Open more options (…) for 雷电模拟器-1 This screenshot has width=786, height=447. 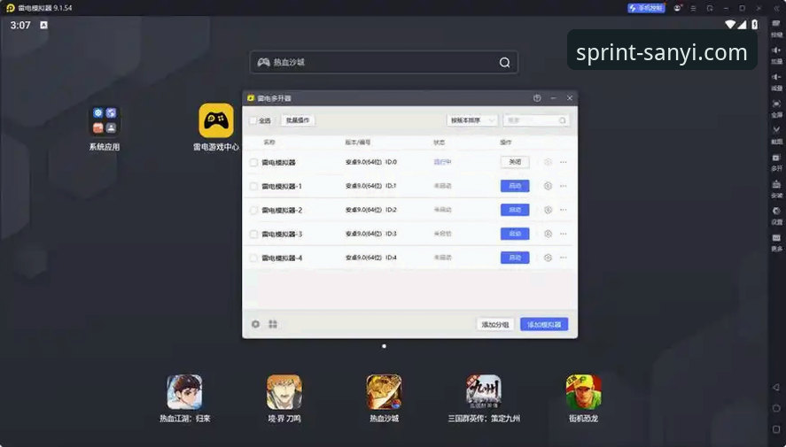click(x=564, y=186)
